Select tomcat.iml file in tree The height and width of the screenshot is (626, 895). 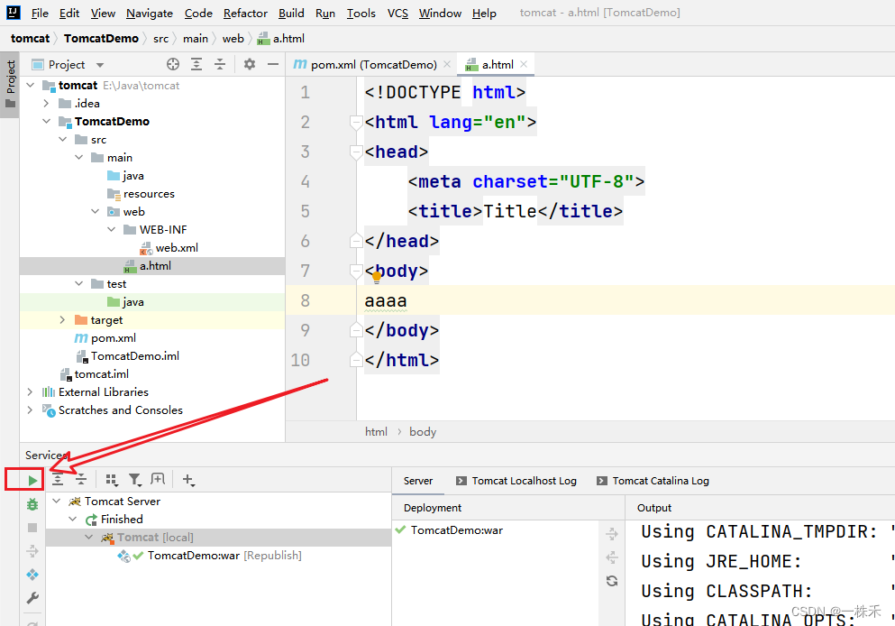(x=102, y=374)
